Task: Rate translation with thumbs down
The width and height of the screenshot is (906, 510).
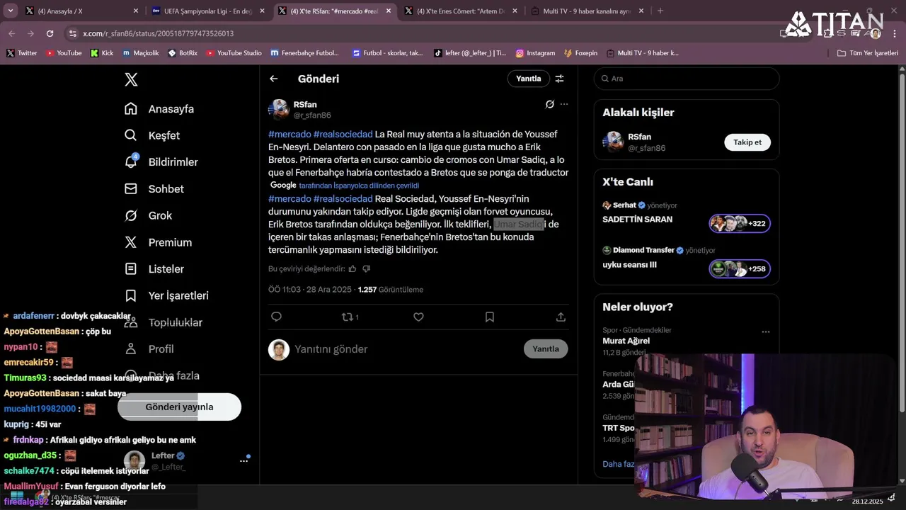Action: (366, 268)
